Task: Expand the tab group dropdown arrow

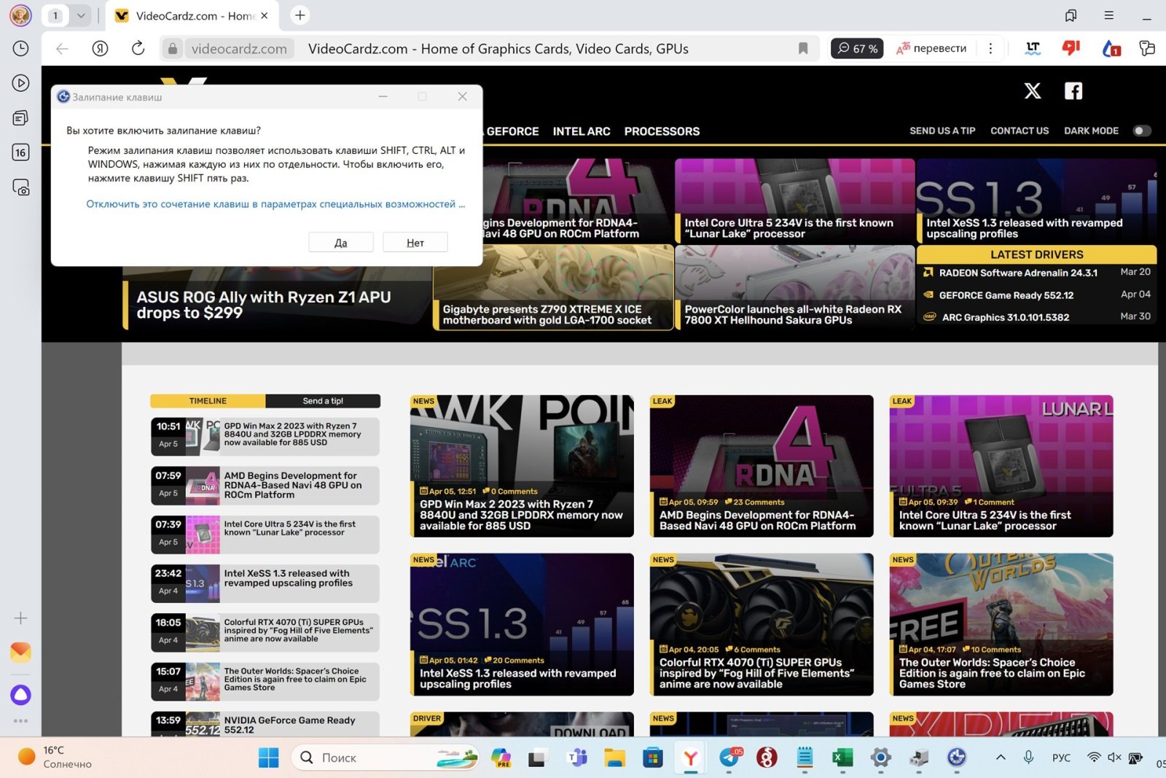Action: click(81, 15)
